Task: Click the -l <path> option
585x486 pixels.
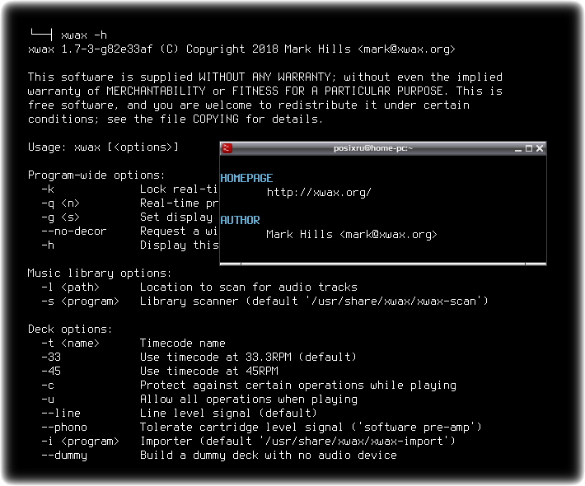Action: 71,287
